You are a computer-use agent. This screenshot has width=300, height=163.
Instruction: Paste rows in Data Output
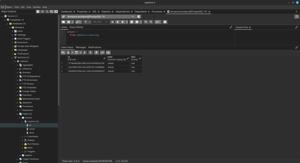point(76,53)
